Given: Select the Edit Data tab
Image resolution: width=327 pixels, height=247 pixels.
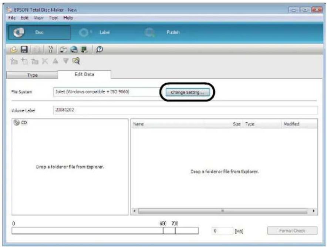Looking at the screenshot, I should point(84,74).
